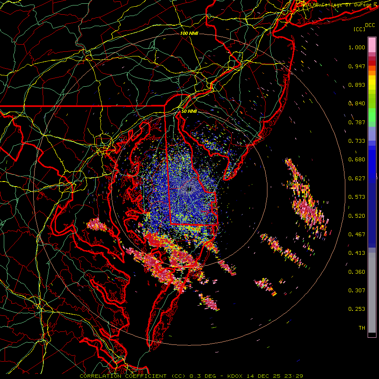Click the 0.627 color scale label
379x379 pixels.
point(357,179)
